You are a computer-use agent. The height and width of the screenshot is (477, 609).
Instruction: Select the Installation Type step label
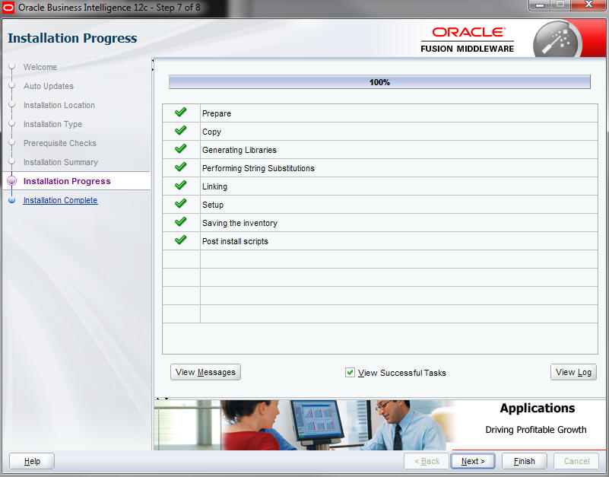pos(52,124)
